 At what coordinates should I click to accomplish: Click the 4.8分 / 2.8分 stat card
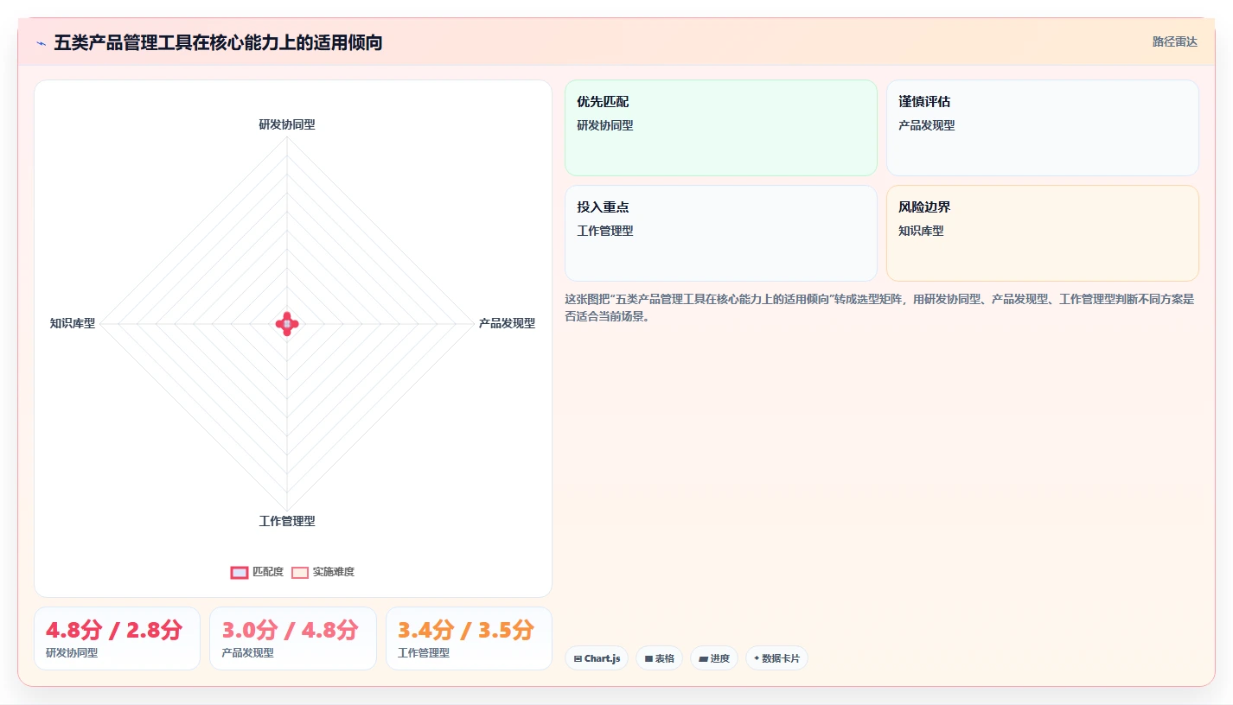[x=117, y=638]
